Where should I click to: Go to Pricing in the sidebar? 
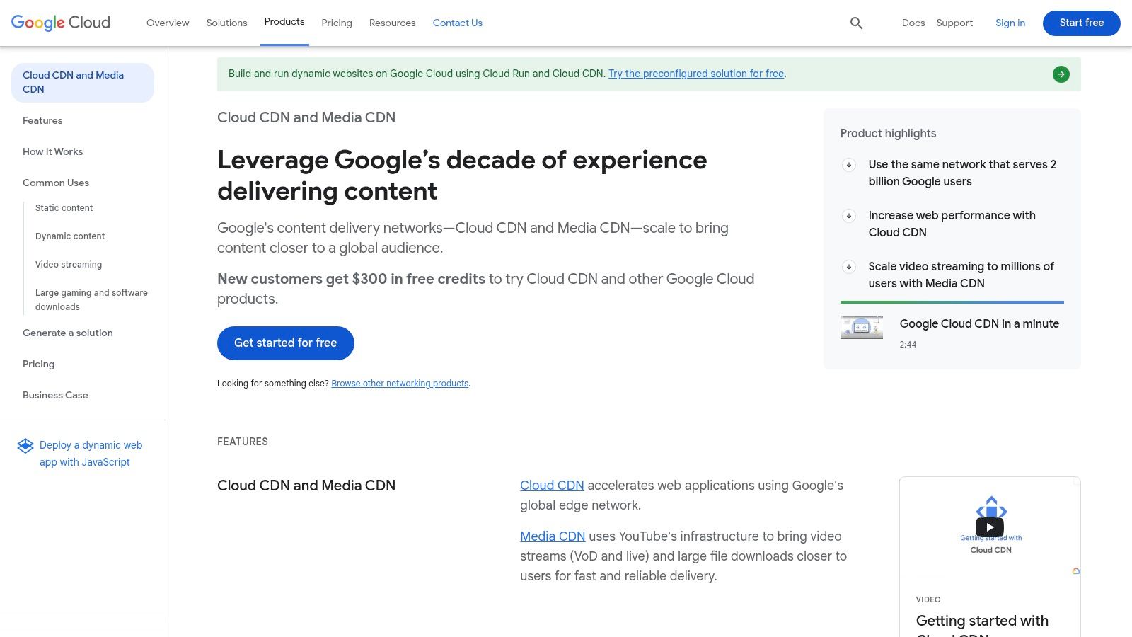(38, 364)
